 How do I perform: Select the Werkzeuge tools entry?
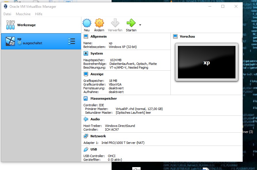[41, 25]
